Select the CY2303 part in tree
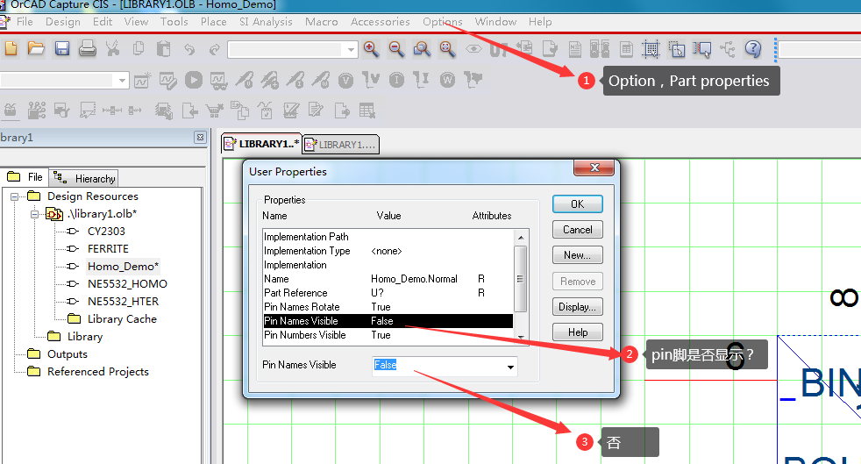861x464 pixels. click(106, 232)
